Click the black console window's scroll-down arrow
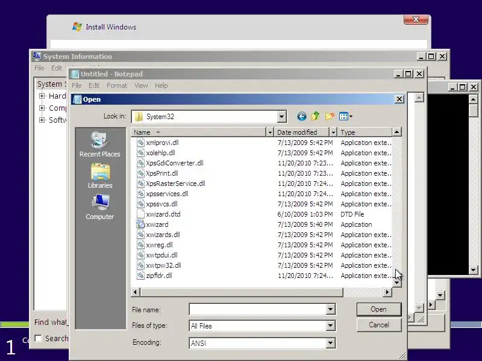 474,270
